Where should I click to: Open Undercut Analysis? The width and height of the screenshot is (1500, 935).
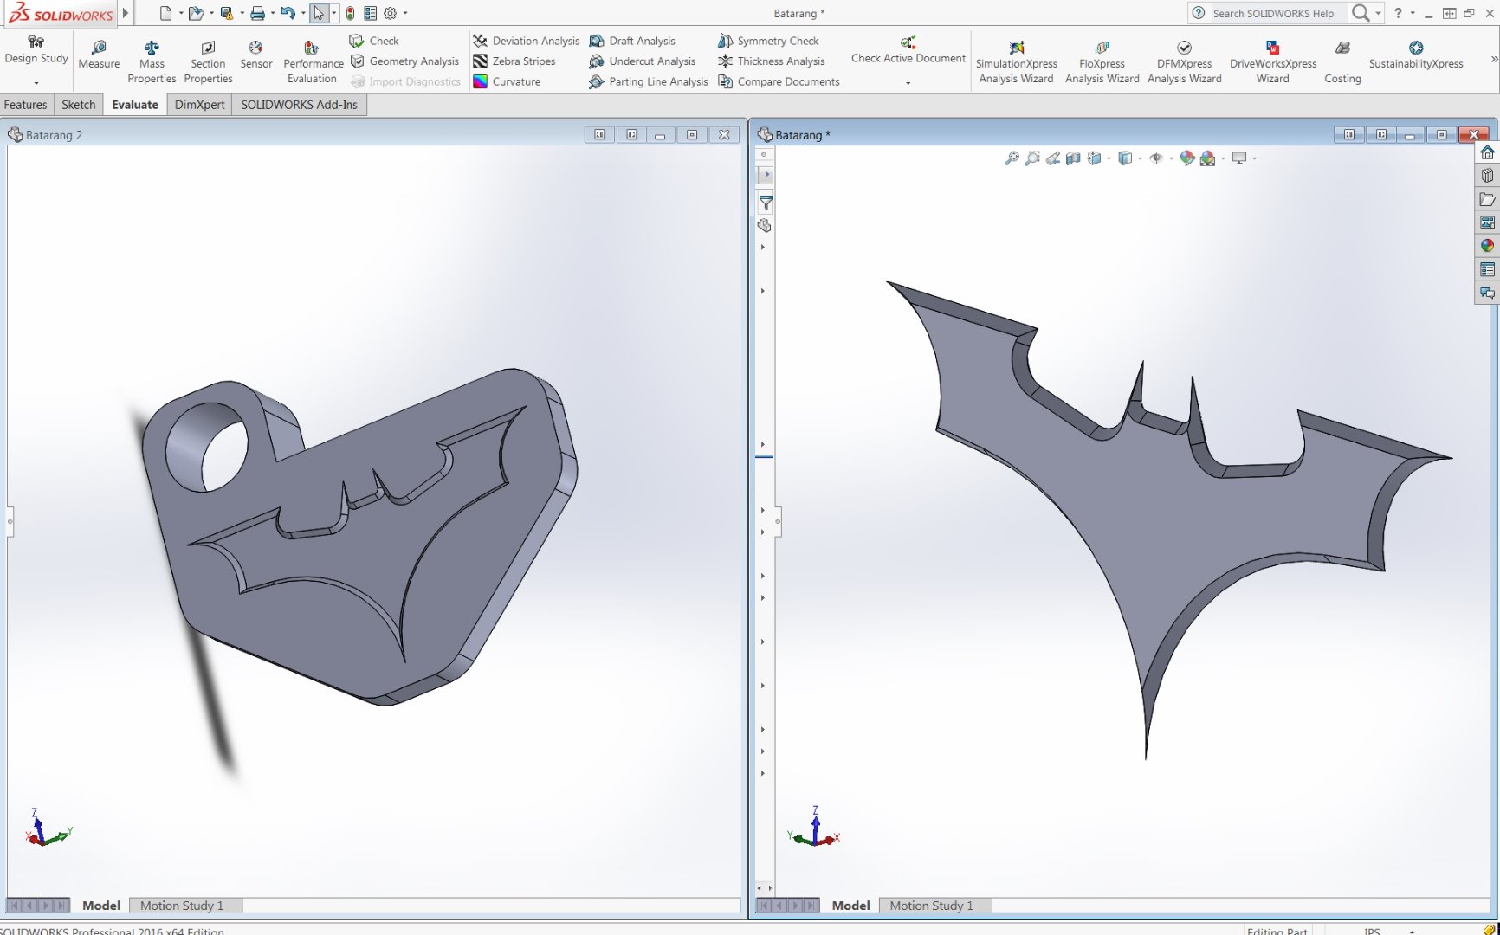643,61
